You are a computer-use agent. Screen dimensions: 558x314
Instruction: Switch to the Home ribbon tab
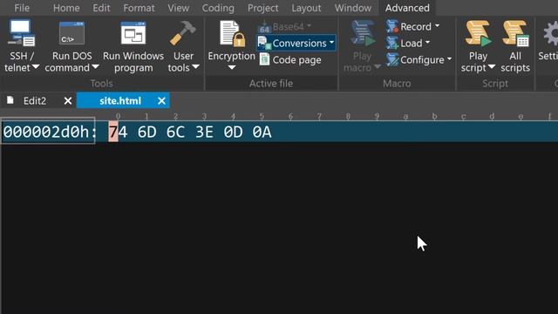click(66, 8)
